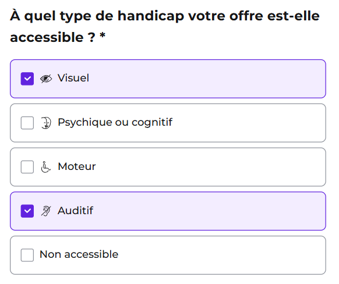Click the Psychique ou cognitif text label
This screenshot has height=284, width=339.
coord(115,122)
